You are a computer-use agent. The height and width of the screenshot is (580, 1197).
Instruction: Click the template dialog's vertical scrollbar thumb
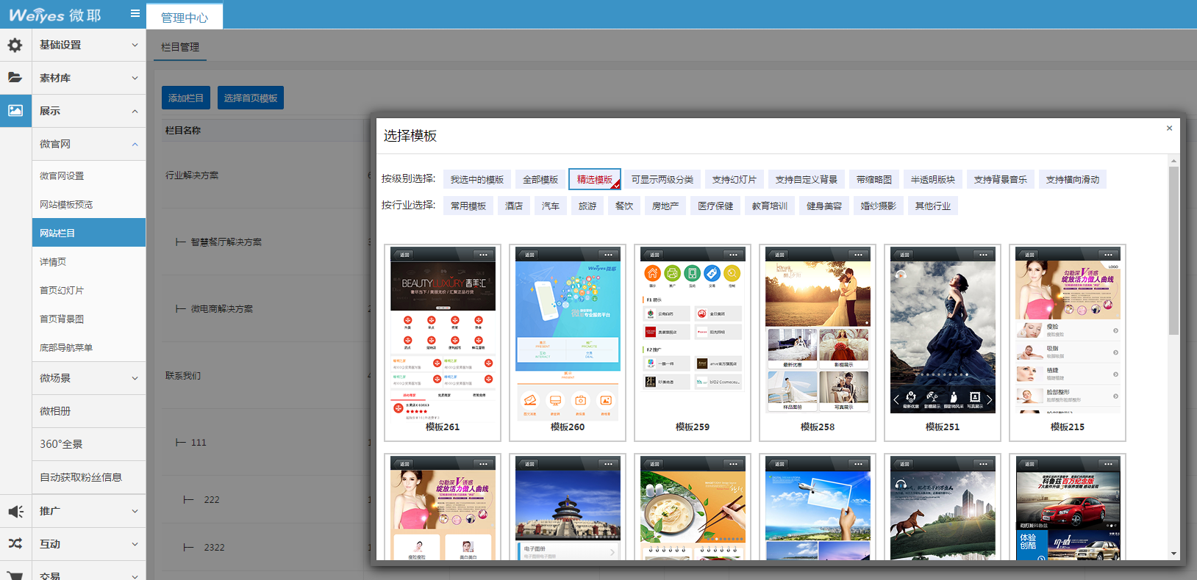(x=1173, y=251)
